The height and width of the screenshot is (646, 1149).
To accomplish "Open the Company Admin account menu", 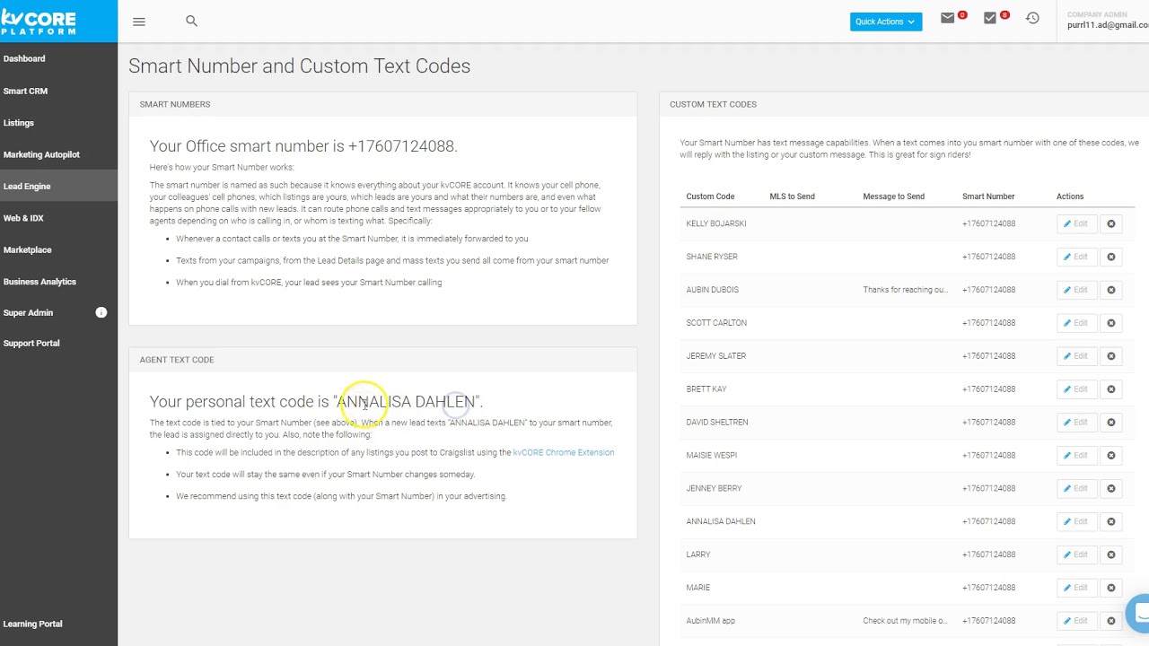I will click(x=1107, y=20).
